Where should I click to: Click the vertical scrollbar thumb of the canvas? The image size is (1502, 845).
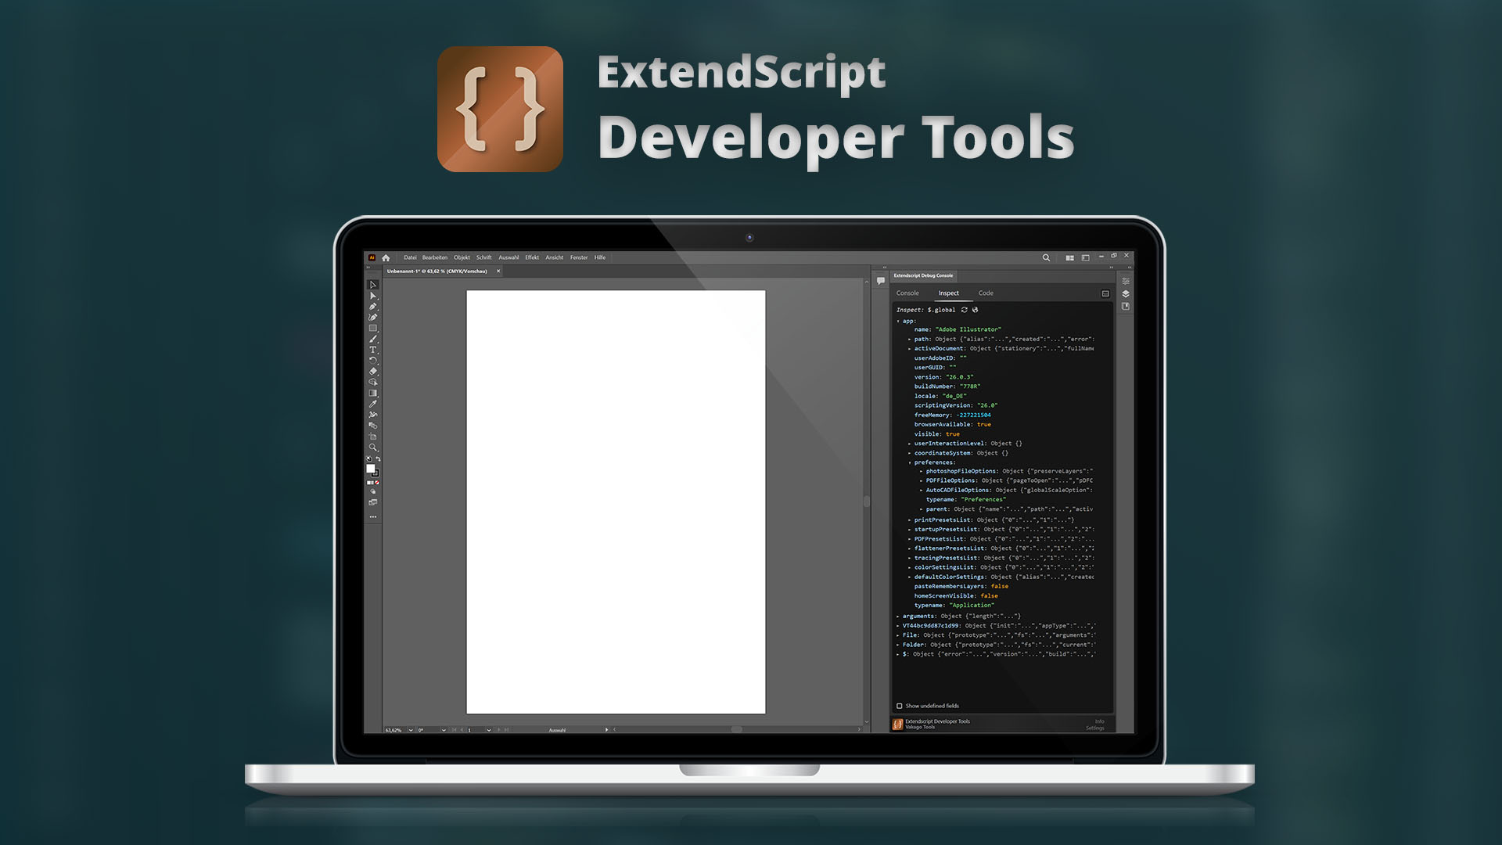click(867, 502)
